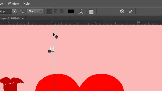Toggle the Character and Paragraph panels
Image resolution: width=162 pixels, height=91 pixels.
pyautogui.click(x=91, y=11)
